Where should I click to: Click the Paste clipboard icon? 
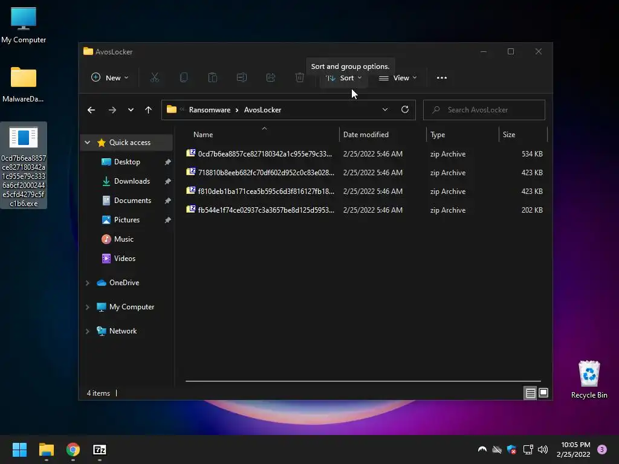tap(212, 78)
